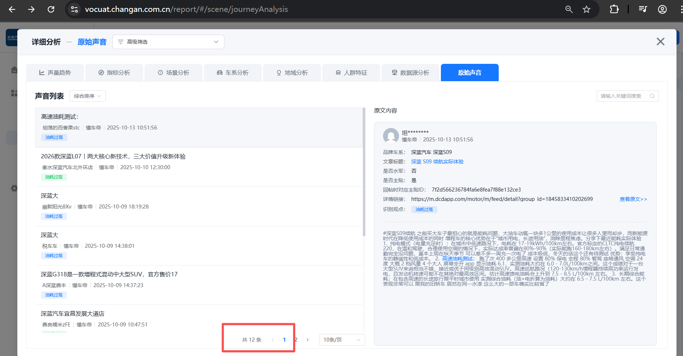The height and width of the screenshot is (356, 683).
Task: Bookmark this page with star icon
Action: [x=586, y=9]
